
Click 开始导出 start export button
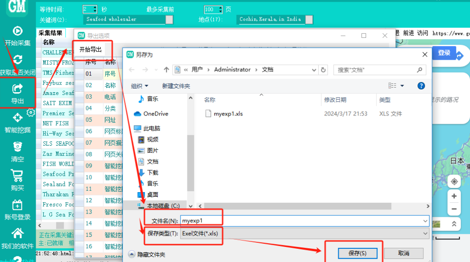click(x=91, y=50)
